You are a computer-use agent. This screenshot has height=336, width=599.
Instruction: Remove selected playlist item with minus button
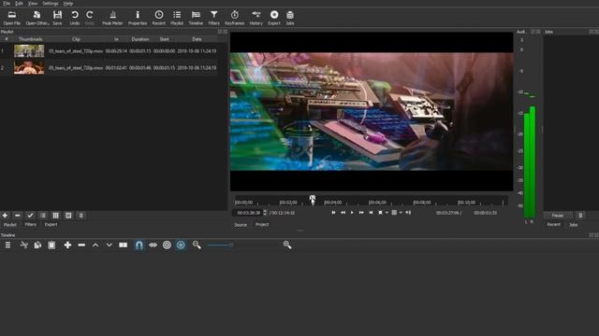(x=18, y=216)
